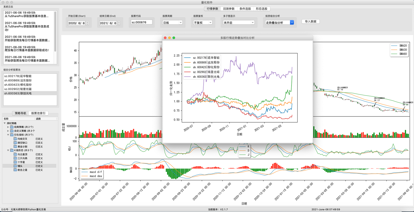Viewport: 414px width, 212px height.
Task: Click the 衍生指标 folder icon
Action: [x=11, y=135]
